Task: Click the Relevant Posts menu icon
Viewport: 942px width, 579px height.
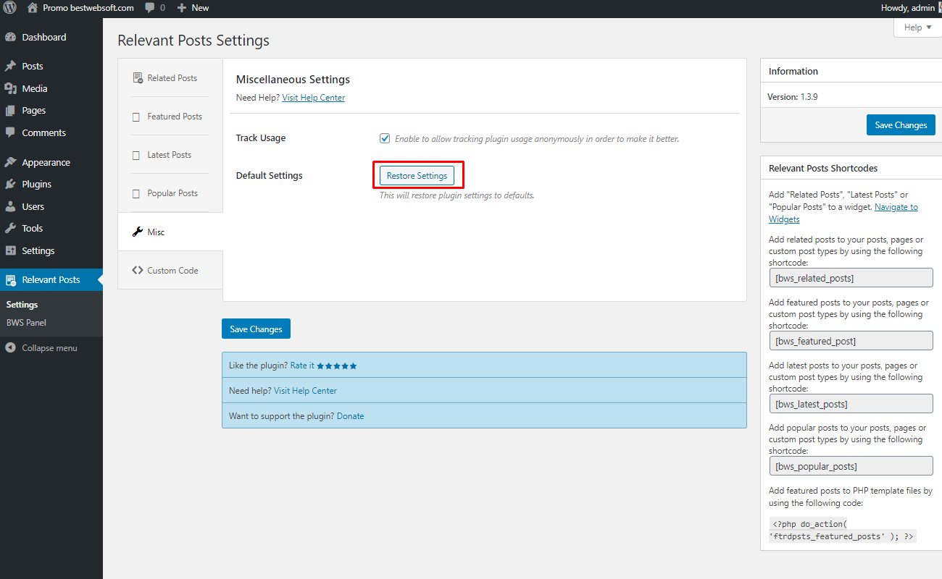Action: [x=10, y=280]
